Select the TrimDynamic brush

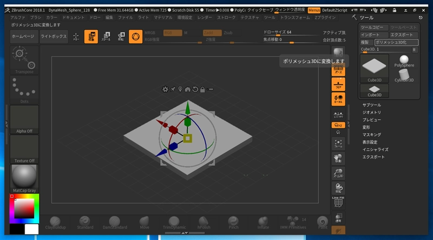pyautogui.click(x=174, y=223)
